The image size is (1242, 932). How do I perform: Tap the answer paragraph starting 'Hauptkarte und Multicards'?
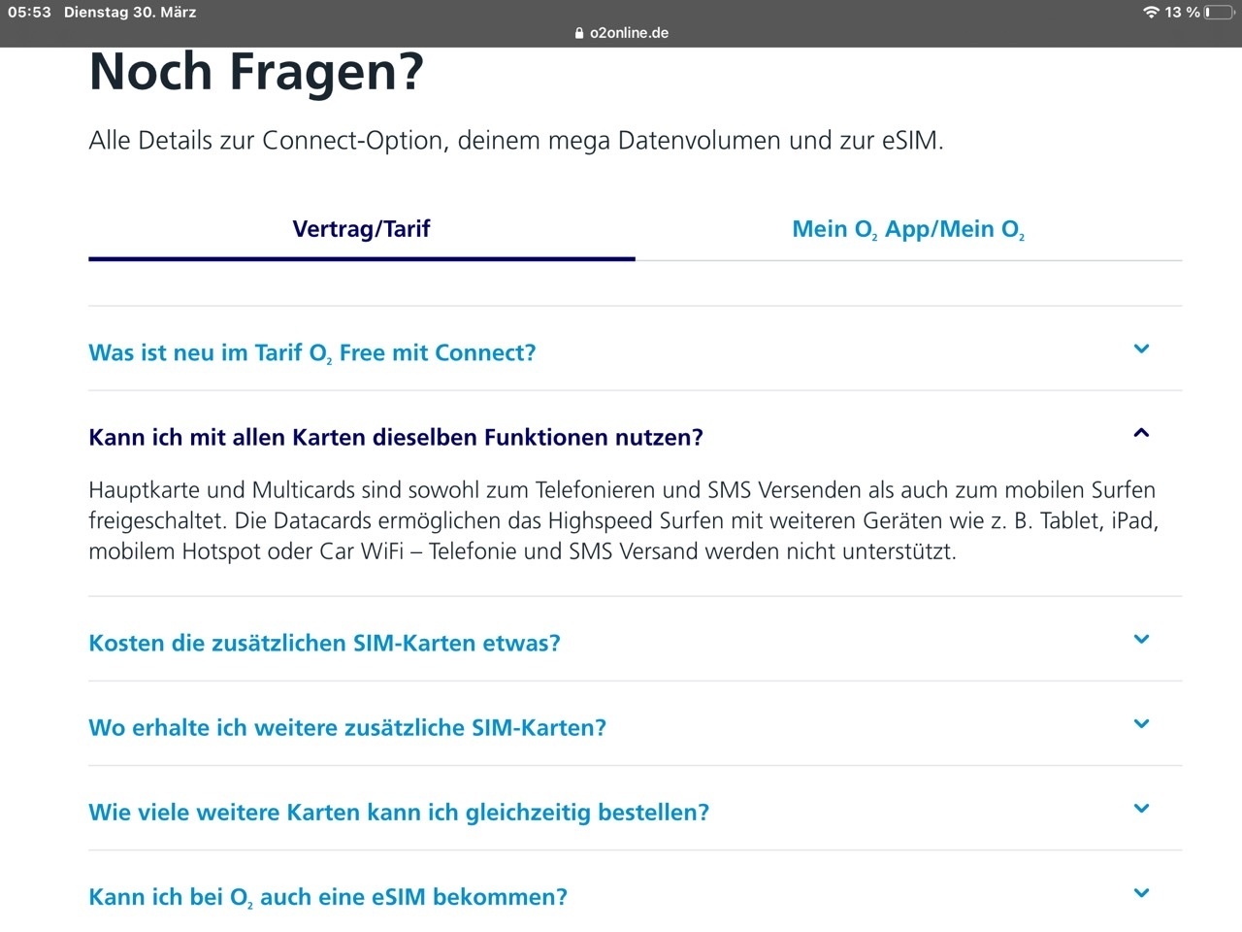[x=624, y=520]
